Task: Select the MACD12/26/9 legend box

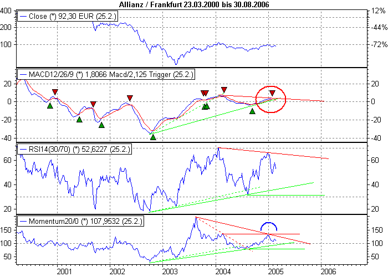Action: point(106,74)
